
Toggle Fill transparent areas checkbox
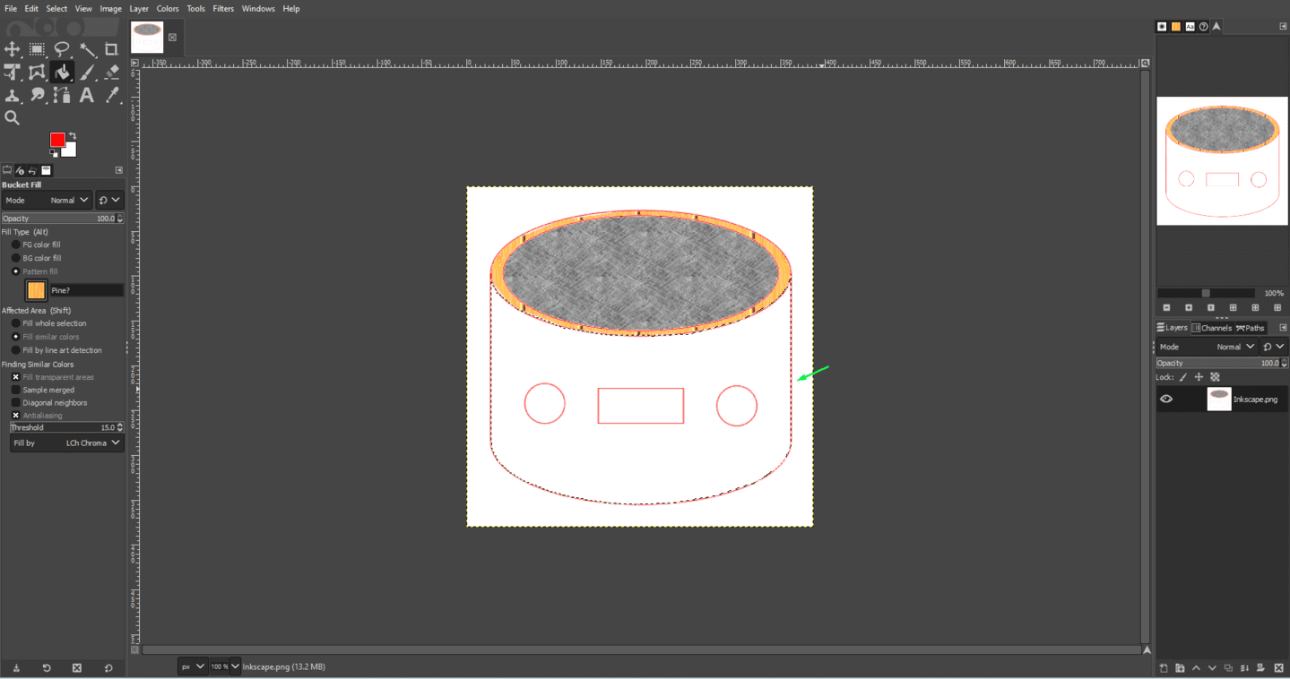coord(15,377)
